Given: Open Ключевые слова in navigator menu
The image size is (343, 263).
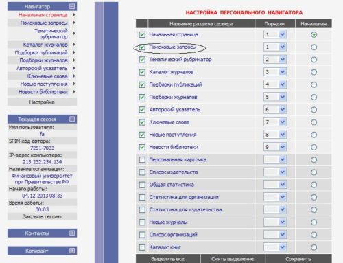Looking at the screenshot, I should click(x=47, y=76).
